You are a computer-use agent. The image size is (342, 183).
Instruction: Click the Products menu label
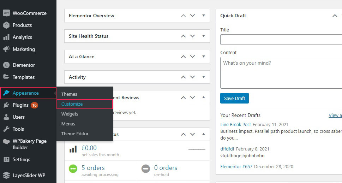coord(22,25)
